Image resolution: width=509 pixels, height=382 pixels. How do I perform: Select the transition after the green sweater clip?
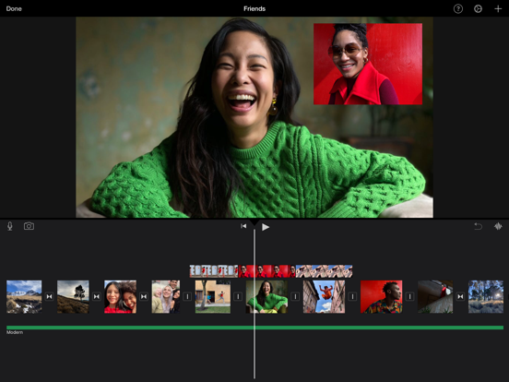tap(295, 296)
